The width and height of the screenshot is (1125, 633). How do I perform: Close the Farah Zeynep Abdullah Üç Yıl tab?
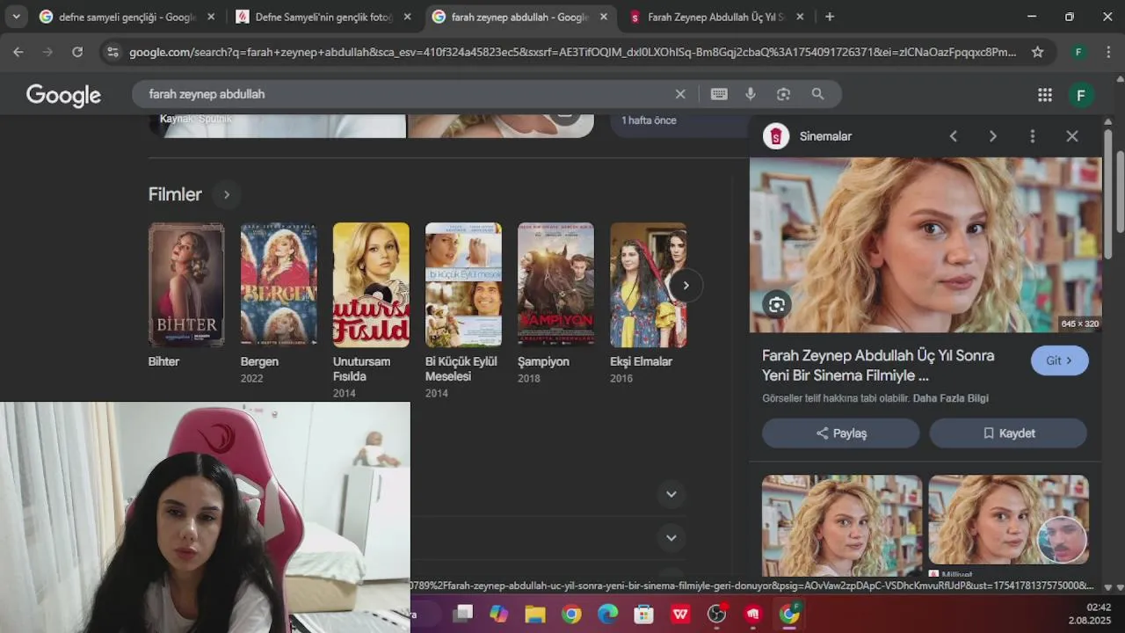coord(800,17)
